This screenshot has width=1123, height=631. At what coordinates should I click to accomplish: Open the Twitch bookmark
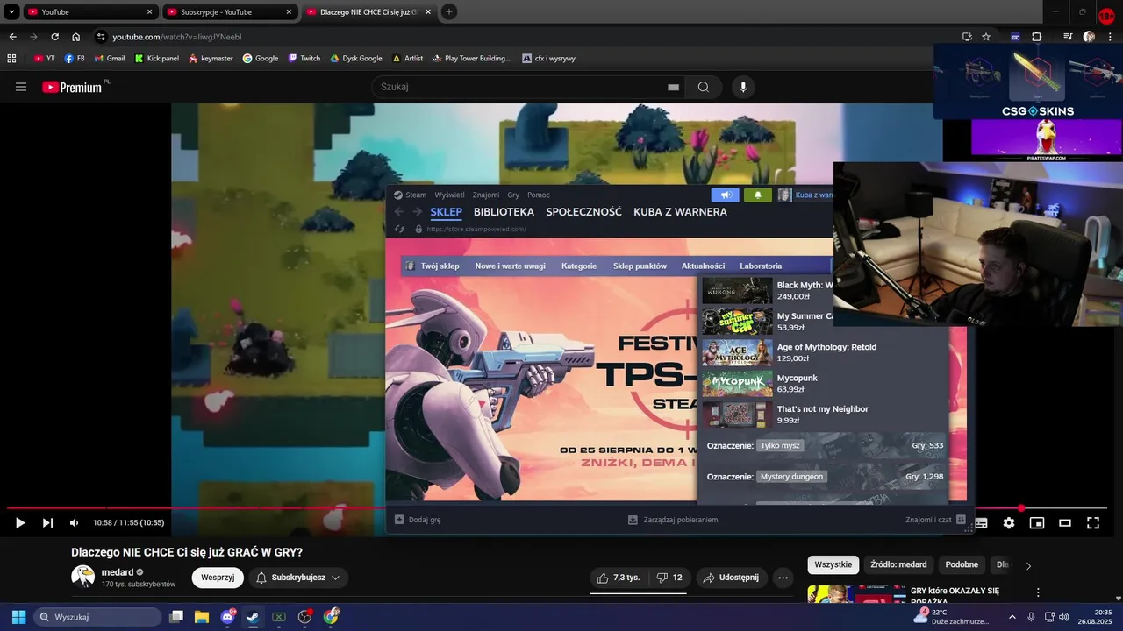pos(304,59)
